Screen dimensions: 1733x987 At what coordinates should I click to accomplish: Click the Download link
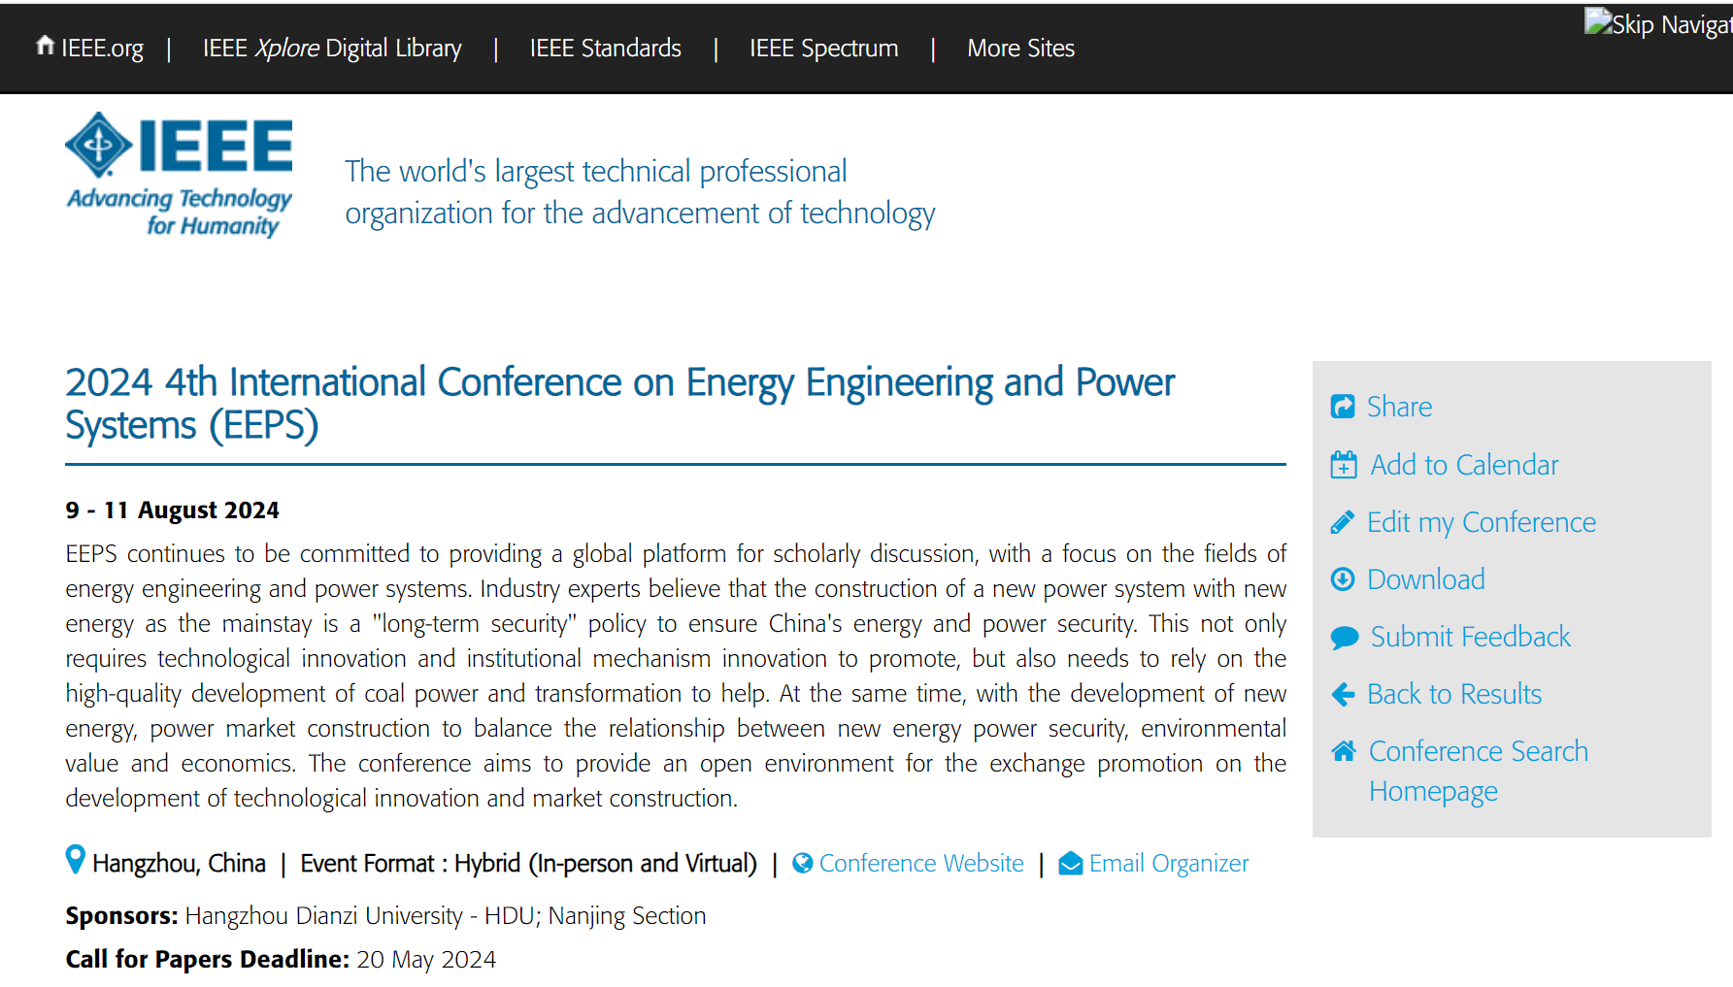click(1426, 579)
